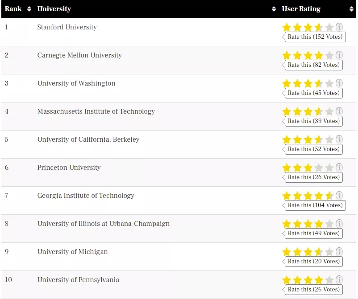Click the info icon for Georgia Tech's rating
This screenshot has width=358, height=299.
coord(339,196)
